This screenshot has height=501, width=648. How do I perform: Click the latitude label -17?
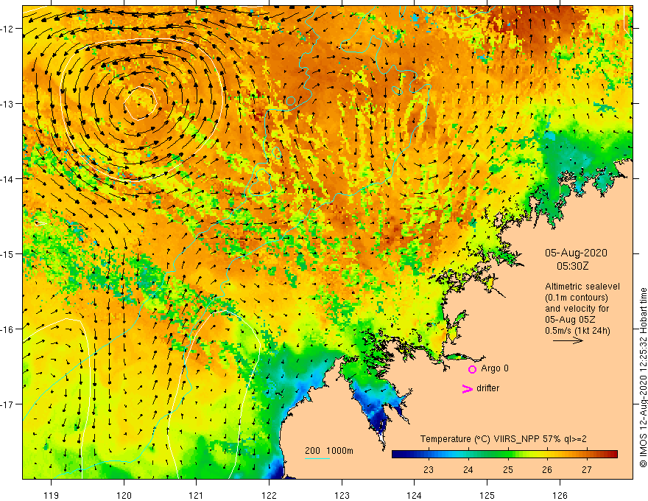(x=7, y=404)
